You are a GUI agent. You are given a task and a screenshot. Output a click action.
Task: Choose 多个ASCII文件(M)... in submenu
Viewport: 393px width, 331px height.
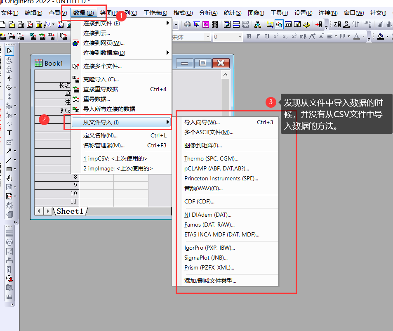[x=225, y=132]
